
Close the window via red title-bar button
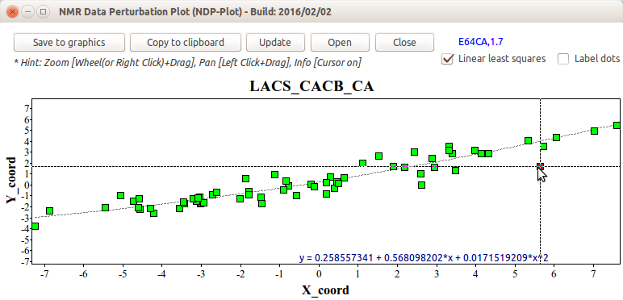tap(12, 11)
